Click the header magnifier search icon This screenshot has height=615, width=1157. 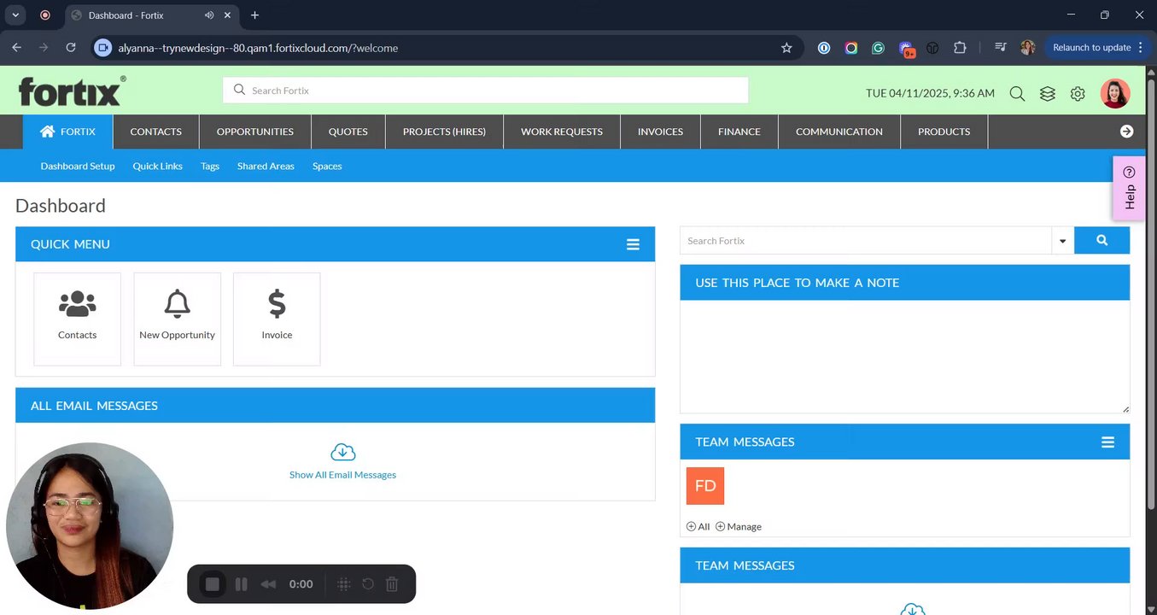click(x=1017, y=94)
